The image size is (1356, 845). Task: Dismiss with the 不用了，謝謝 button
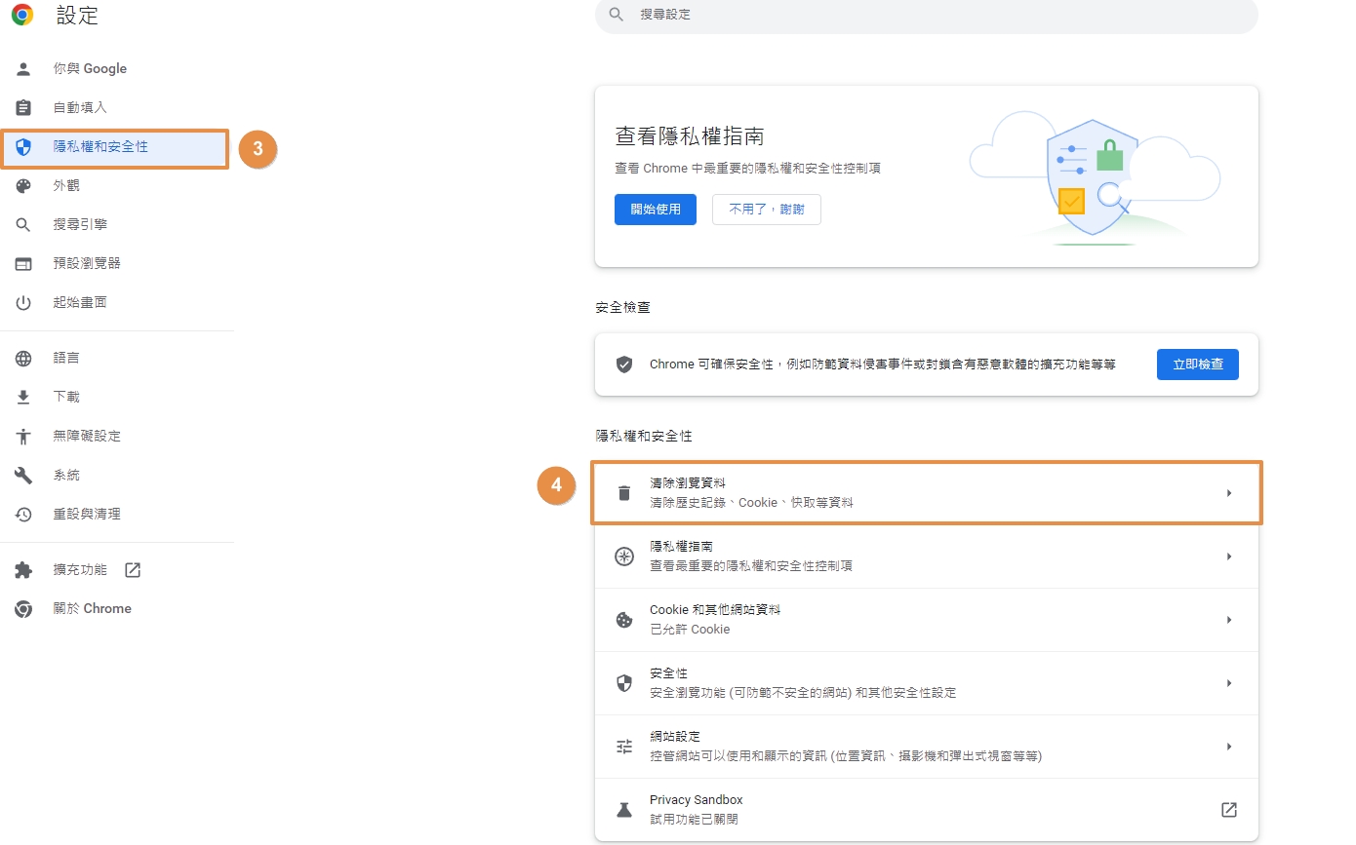[x=766, y=210]
